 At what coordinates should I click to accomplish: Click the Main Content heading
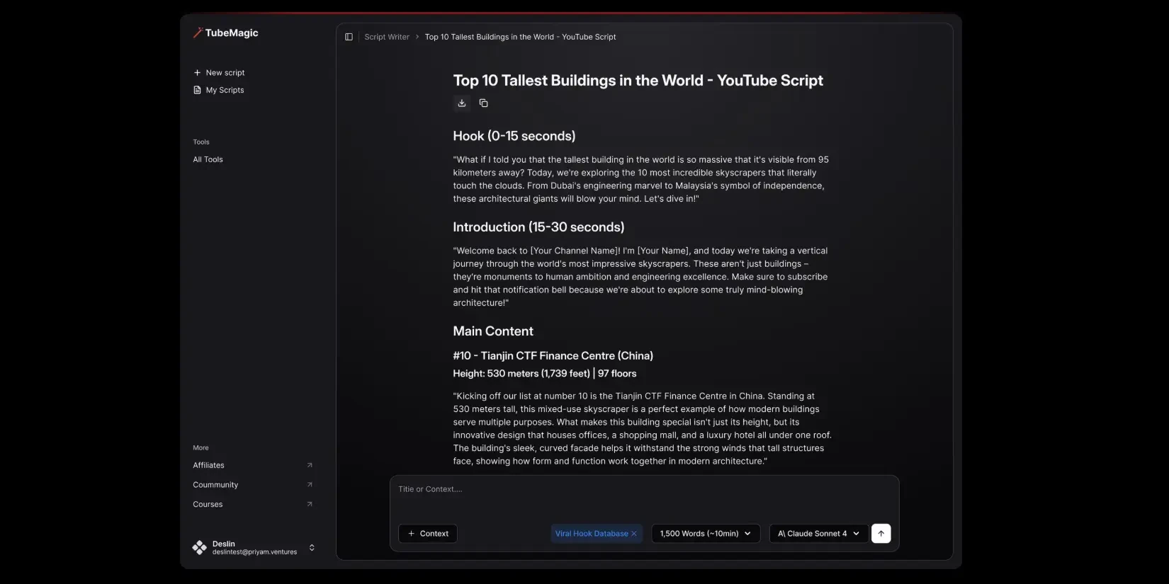493,331
